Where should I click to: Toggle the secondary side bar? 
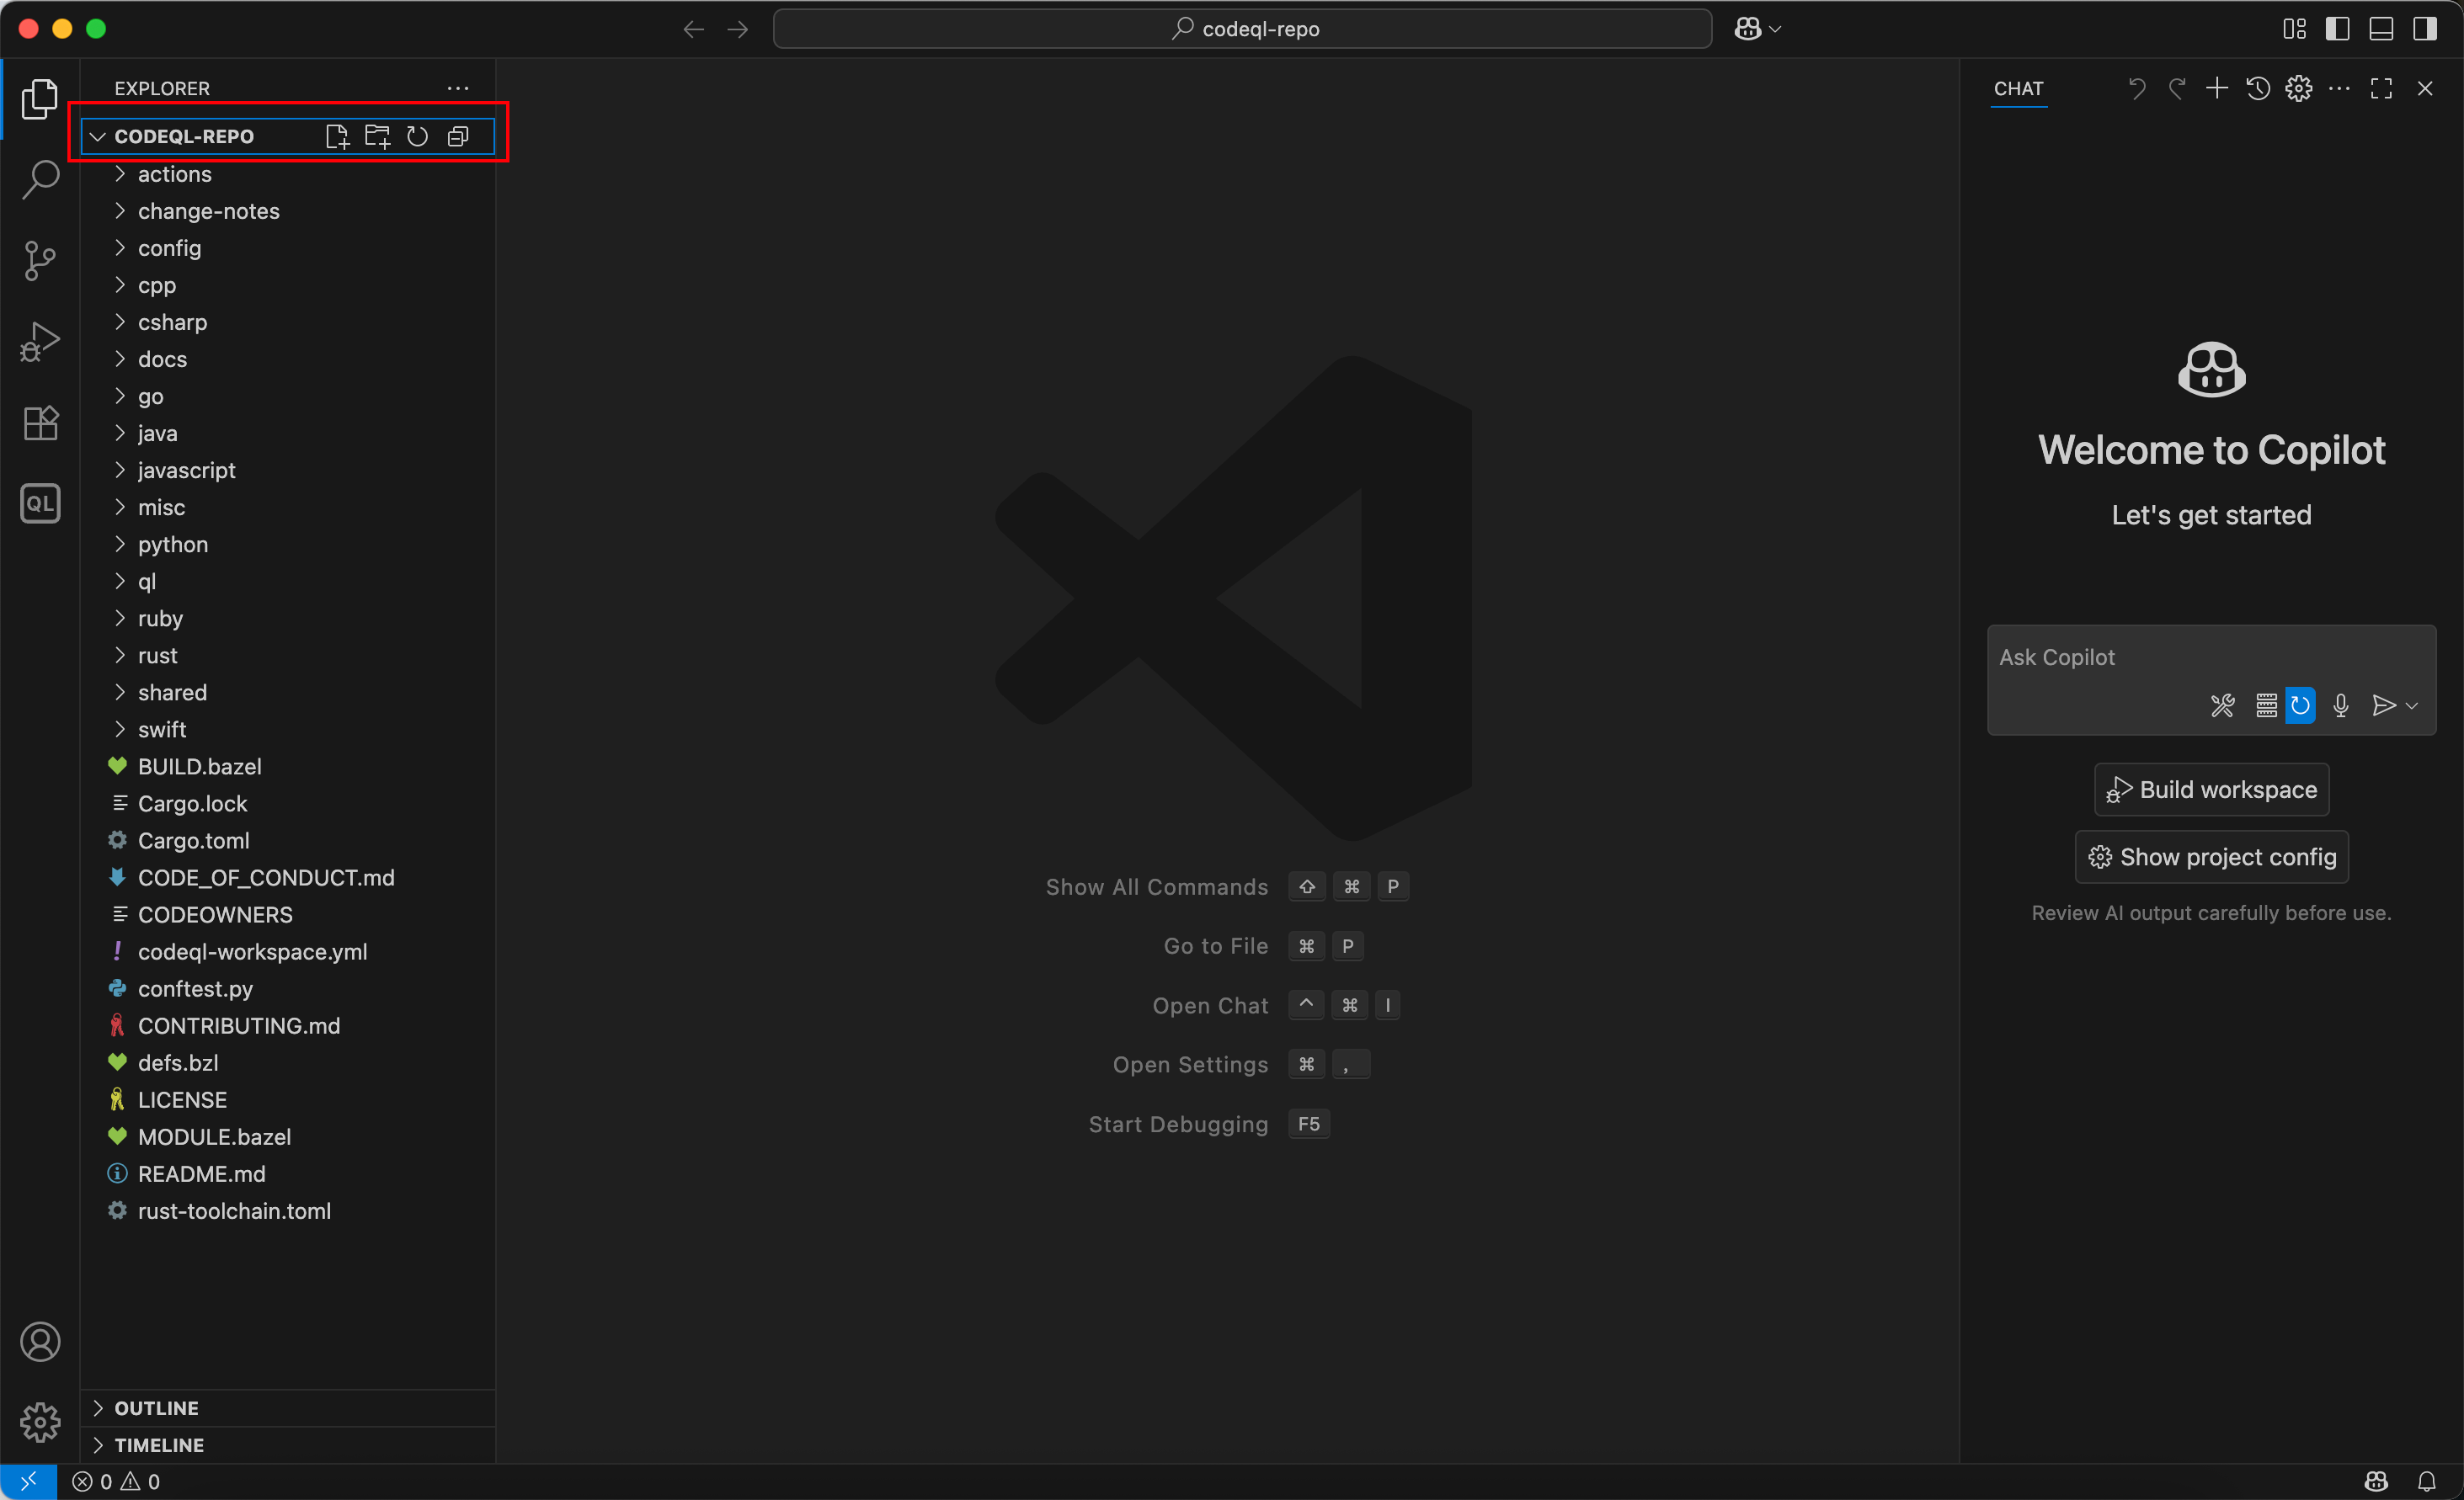click(x=2425, y=28)
